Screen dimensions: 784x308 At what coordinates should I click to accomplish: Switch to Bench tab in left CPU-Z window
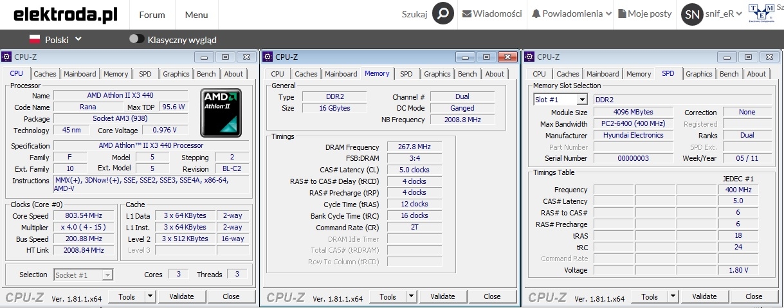coord(206,74)
